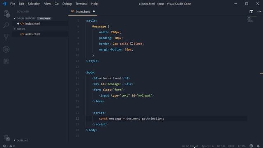Open the Debug menu
The image size is (263, 148).
67,4
